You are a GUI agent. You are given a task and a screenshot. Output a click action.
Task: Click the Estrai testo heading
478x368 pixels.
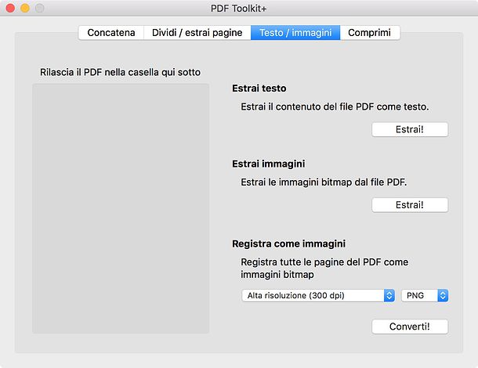click(x=259, y=88)
